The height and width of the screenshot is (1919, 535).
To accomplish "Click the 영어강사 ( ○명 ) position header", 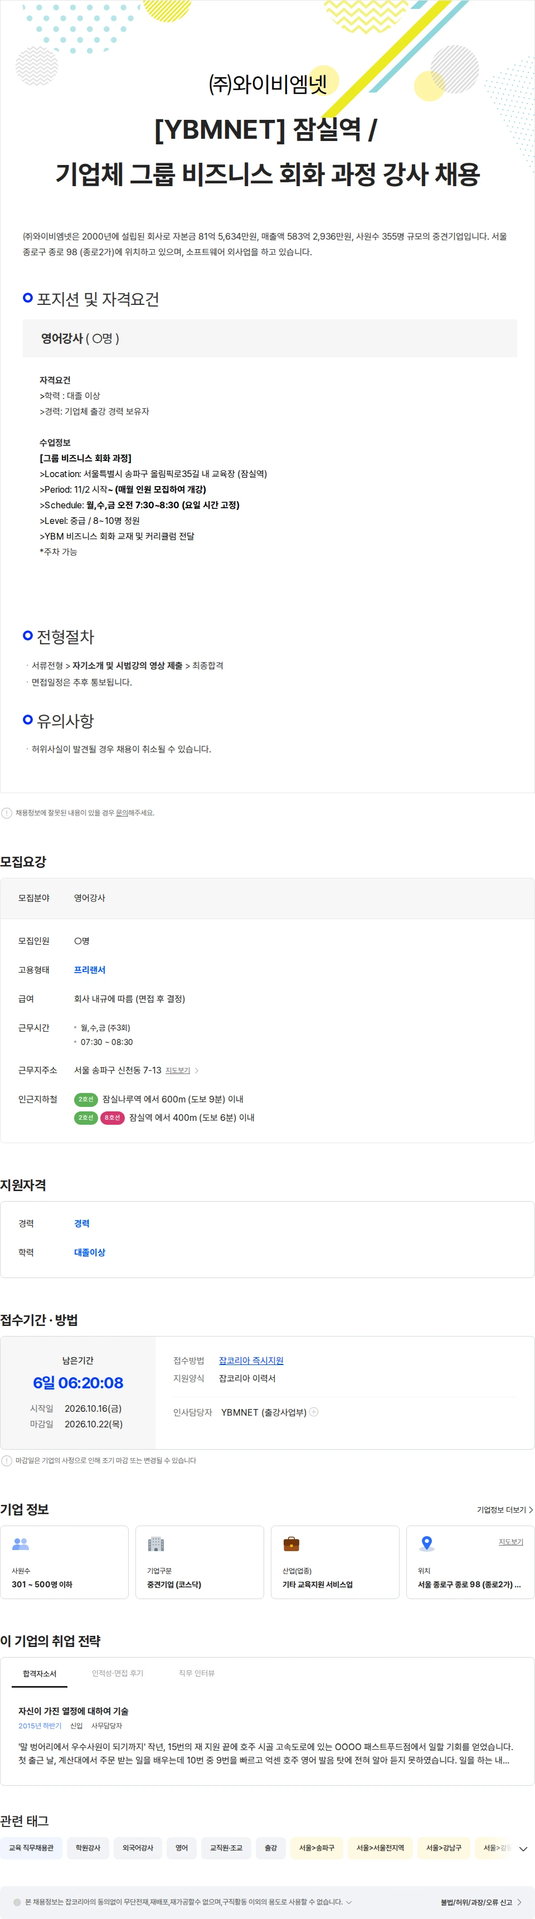I will [270, 338].
